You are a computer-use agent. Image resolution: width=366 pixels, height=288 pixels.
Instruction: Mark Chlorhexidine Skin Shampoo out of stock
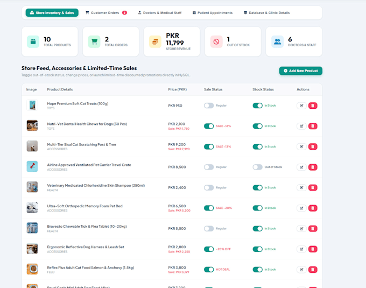[257, 188]
